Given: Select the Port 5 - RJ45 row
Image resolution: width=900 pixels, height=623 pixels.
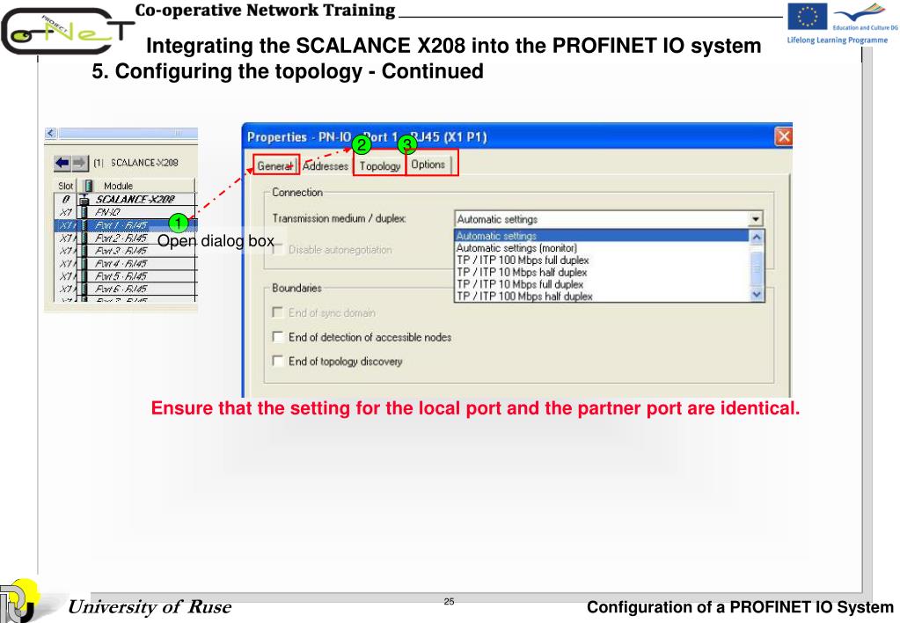Looking at the screenshot, I should 125,275.
